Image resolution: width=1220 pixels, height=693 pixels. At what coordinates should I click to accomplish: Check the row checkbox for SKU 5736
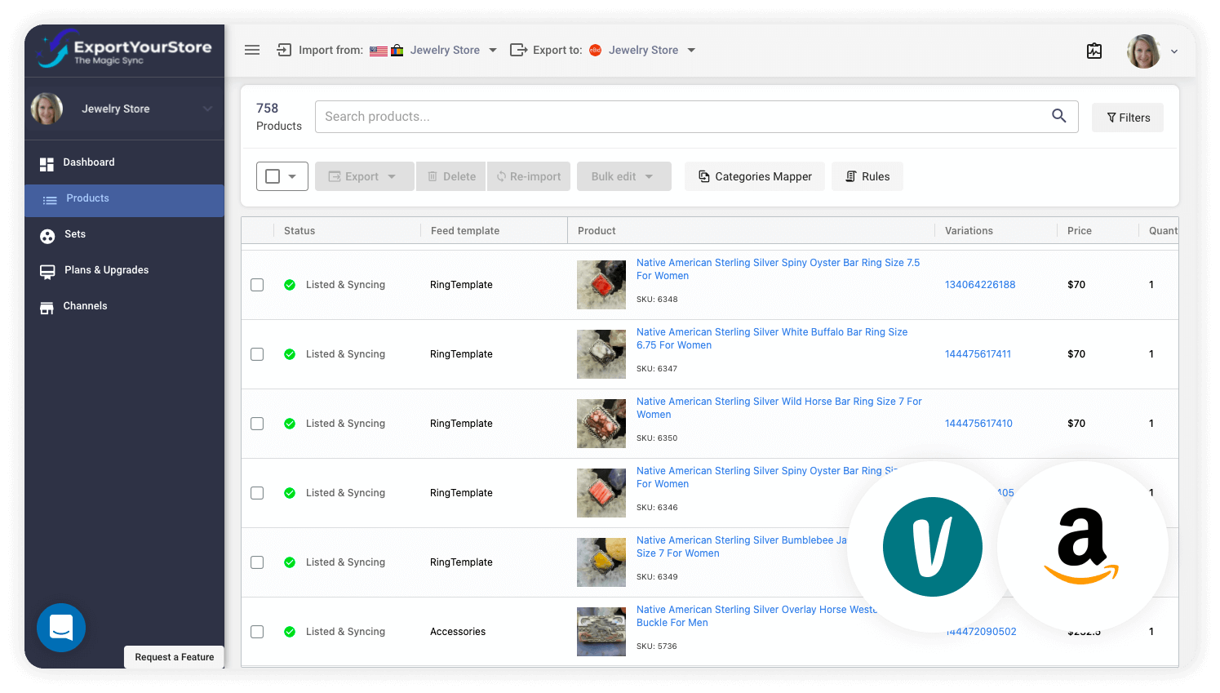pyautogui.click(x=257, y=631)
